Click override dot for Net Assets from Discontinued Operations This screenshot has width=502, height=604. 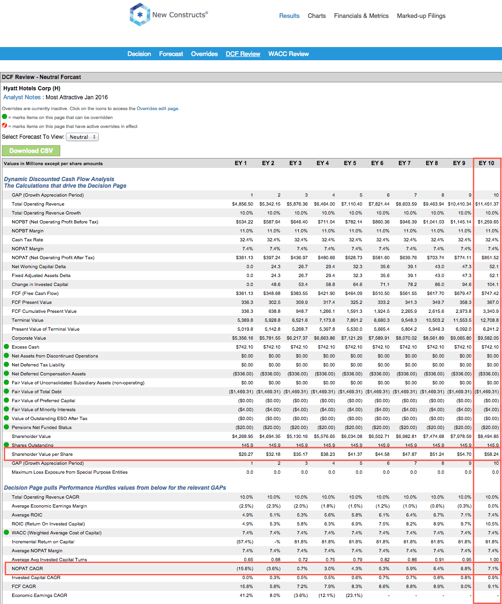(7, 356)
